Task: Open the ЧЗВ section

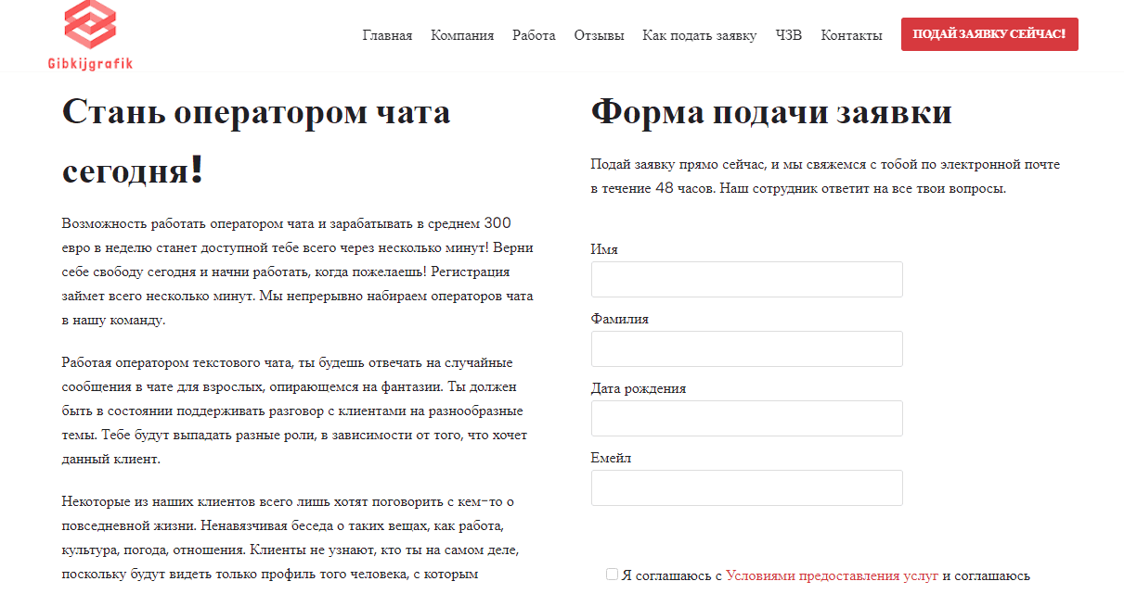Action: click(x=788, y=34)
